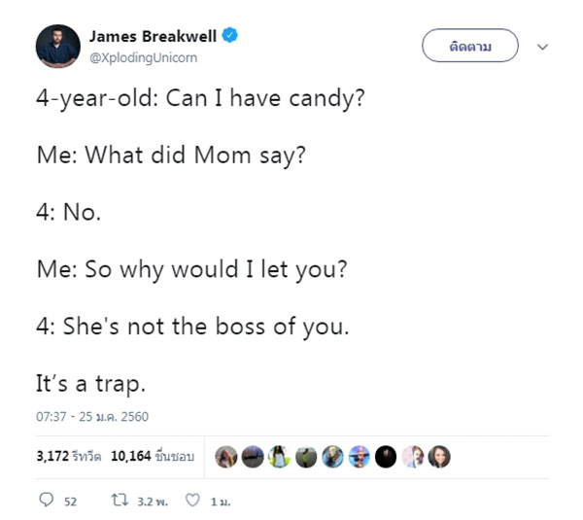Viewport: 583px width, 520px height.
Task: Click the reply speech bubble icon
Action: (x=46, y=501)
